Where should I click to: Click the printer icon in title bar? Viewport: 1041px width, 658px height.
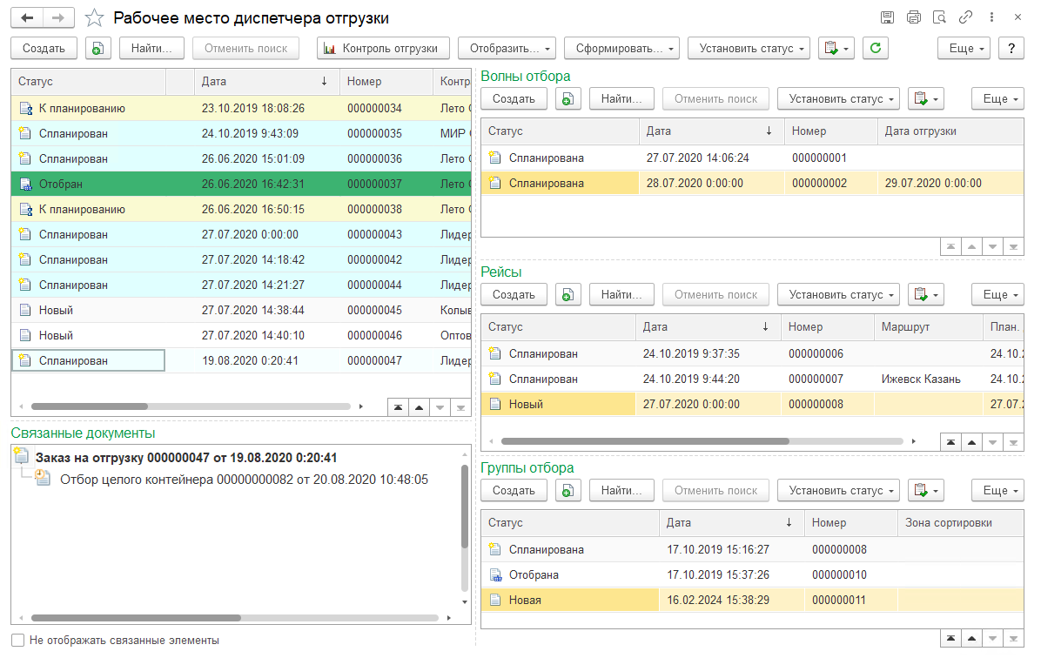coord(914,18)
